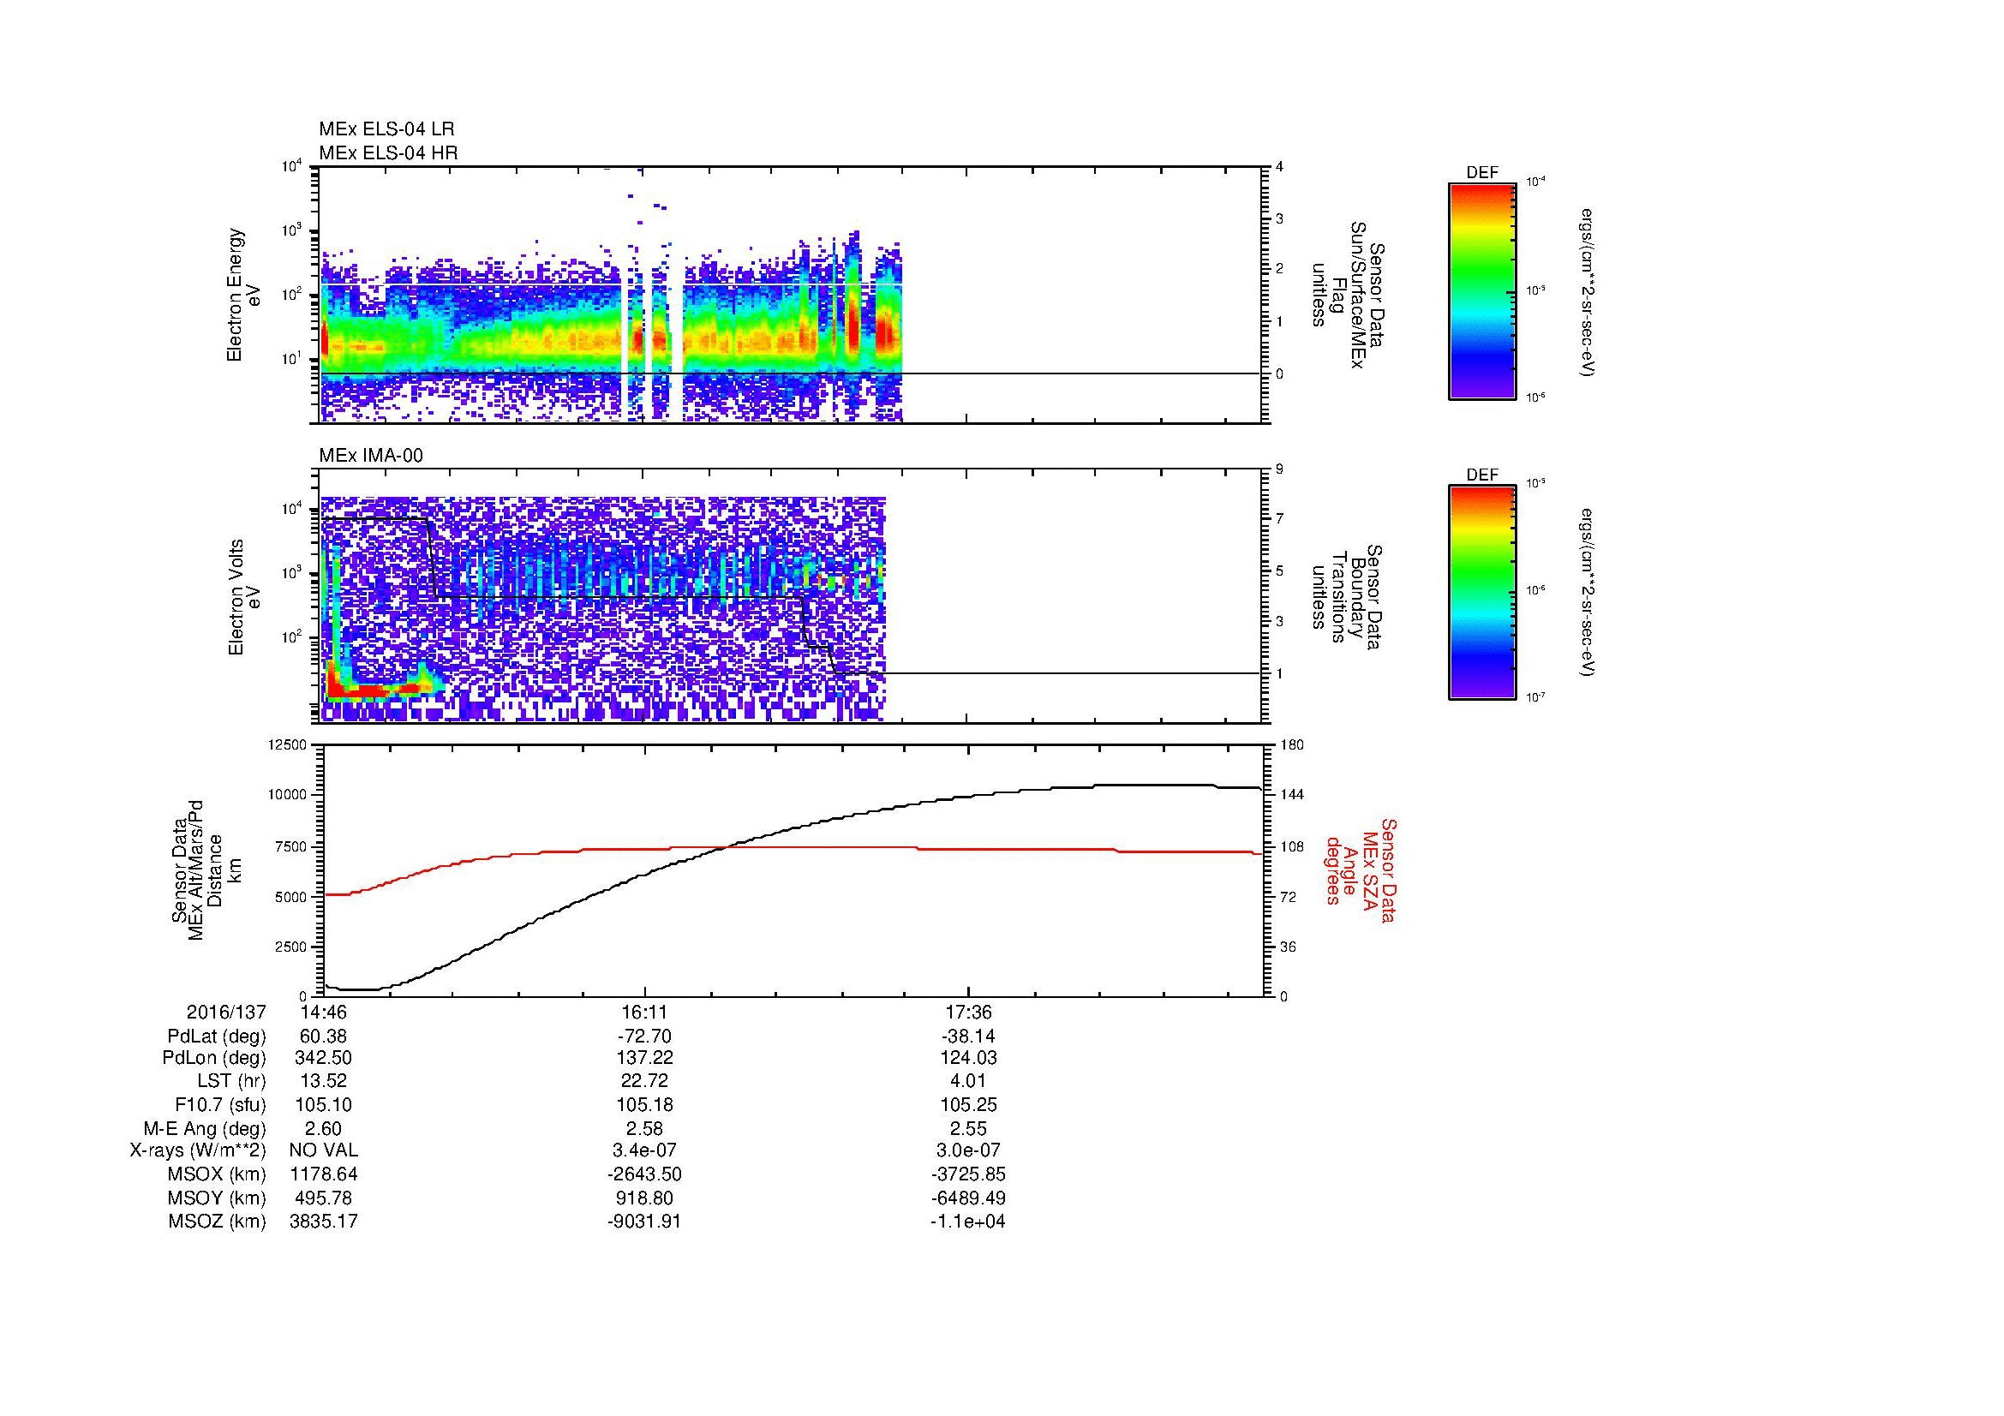Click the X-rays value '3.0e-07'
This screenshot has width=2004, height=1416.
coord(969,1150)
